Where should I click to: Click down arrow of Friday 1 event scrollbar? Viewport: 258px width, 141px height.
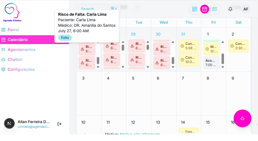pos(223,67)
